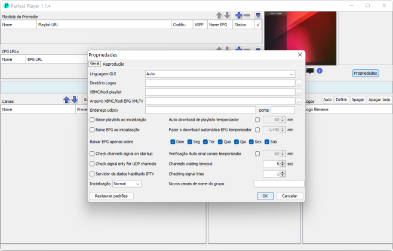The width and height of the screenshot is (393, 251).
Task: Click Playlist URL column header
Action: 104,25
